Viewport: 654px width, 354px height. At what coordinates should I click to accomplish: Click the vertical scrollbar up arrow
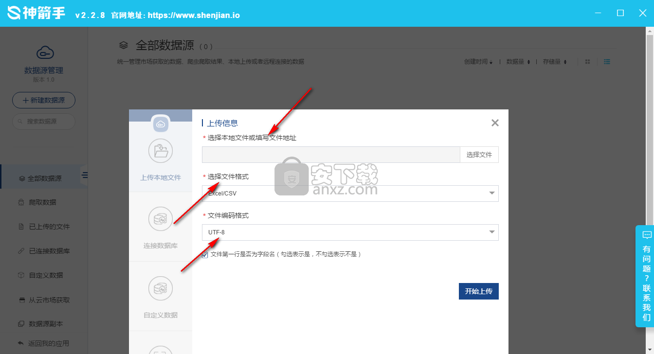click(x=650, y=31)
